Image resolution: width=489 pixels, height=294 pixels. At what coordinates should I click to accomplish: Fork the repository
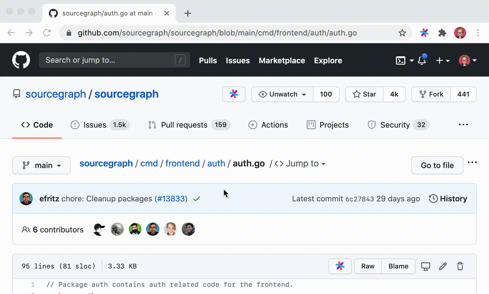click(x=431, y=94)
